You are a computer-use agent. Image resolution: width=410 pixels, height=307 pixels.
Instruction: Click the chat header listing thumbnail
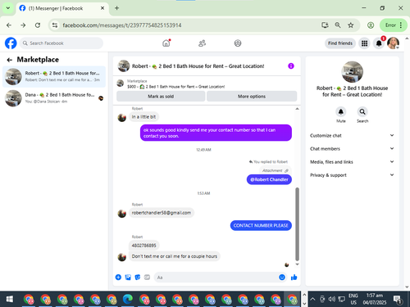[x=123, y=66]
